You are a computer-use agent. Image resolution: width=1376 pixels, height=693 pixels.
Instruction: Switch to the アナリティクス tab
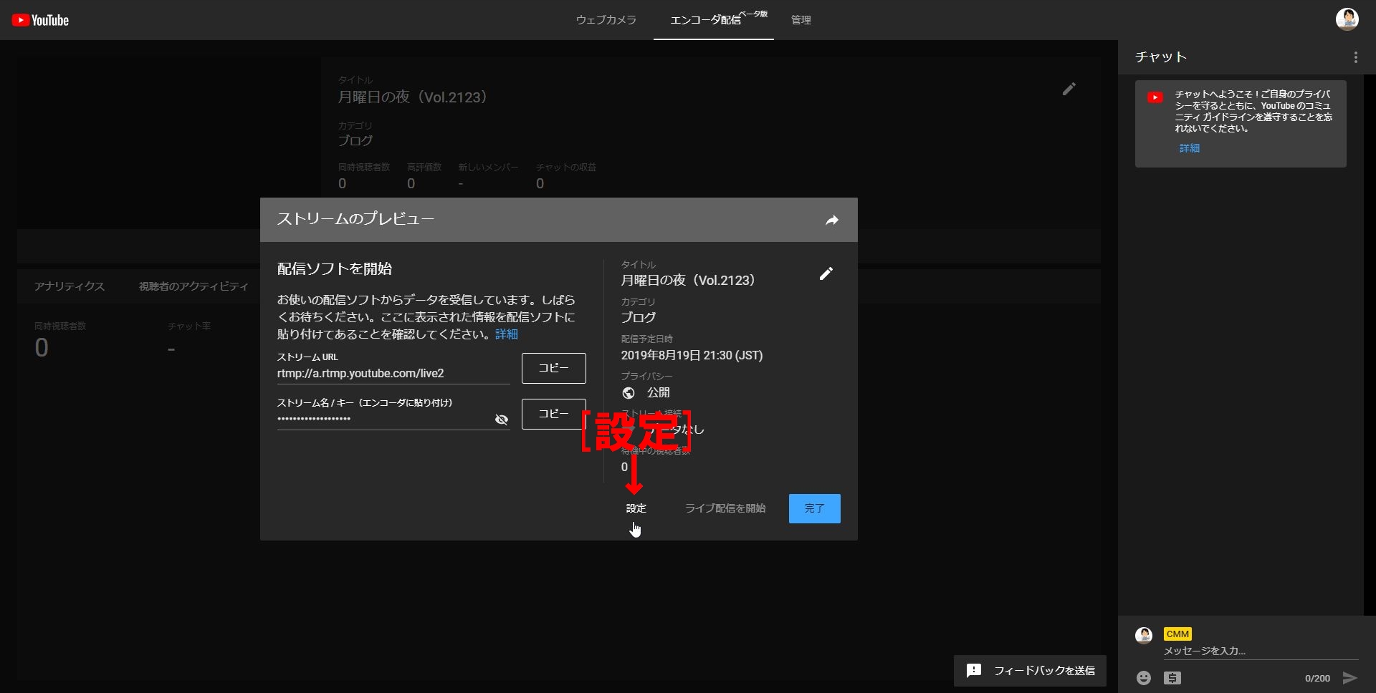(x=70, y=286)
